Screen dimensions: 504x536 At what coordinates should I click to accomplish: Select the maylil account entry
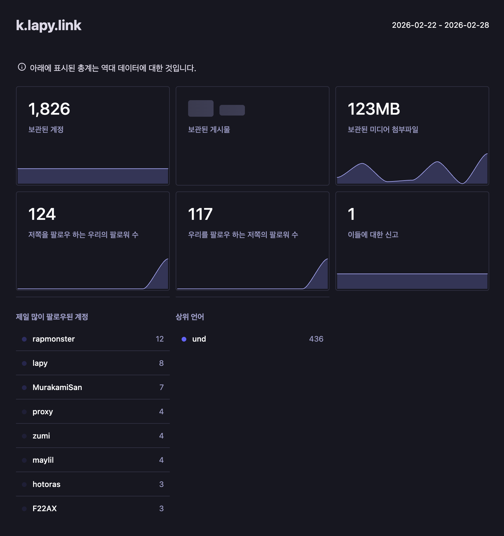(x=43, y=460)
